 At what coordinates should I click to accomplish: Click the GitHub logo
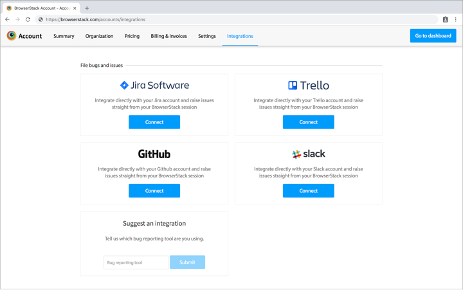[x=154, y=154]
